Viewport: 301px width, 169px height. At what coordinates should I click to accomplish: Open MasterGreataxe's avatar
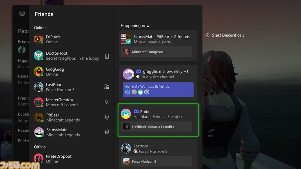click(x=38, y=102)
